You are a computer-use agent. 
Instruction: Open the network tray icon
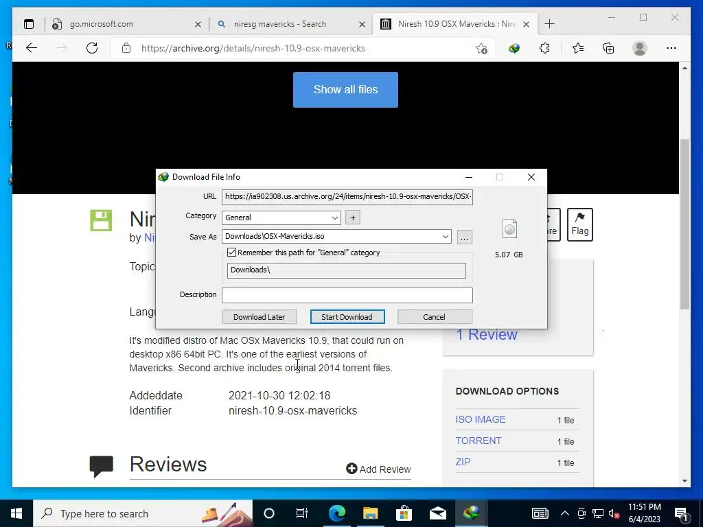(598, 513)
